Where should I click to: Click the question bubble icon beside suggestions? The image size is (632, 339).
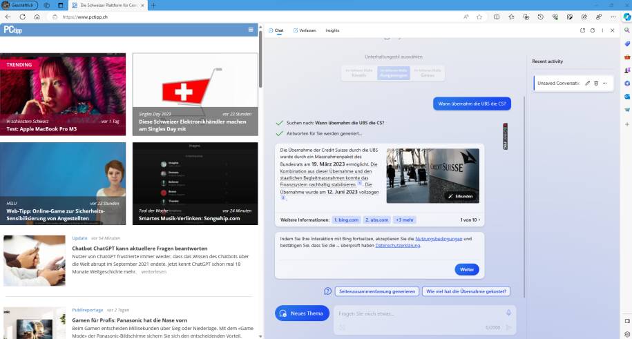coord(327,291)
